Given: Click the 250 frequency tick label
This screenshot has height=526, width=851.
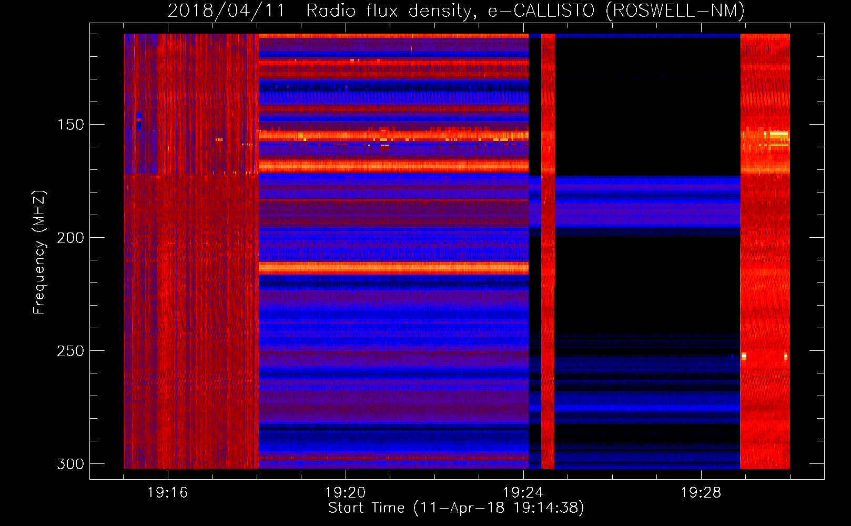Looking at the screenshot, I should 70,351.
